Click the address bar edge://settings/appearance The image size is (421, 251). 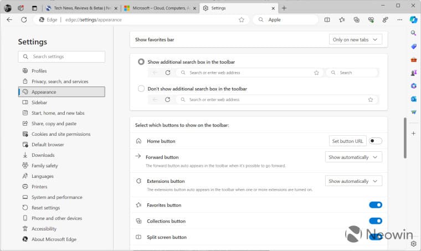click(x=141, y=19)
